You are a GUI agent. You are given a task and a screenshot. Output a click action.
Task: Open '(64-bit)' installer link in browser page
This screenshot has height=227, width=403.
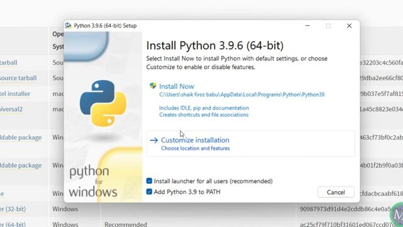tap(13, 224)
